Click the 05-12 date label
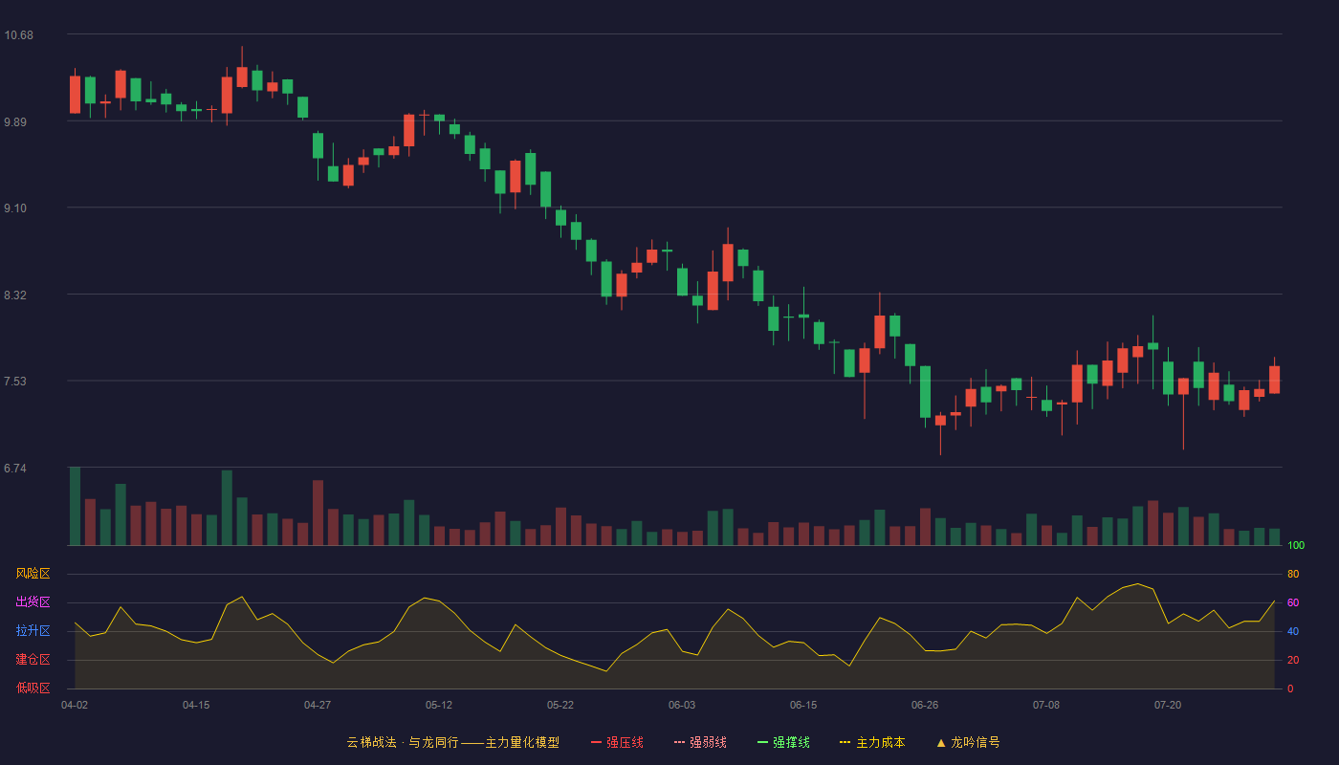The height and width of the screenshot is (765, 1339). (439, 705)
